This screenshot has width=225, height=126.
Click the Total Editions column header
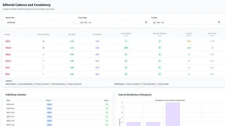click(43, 34)
